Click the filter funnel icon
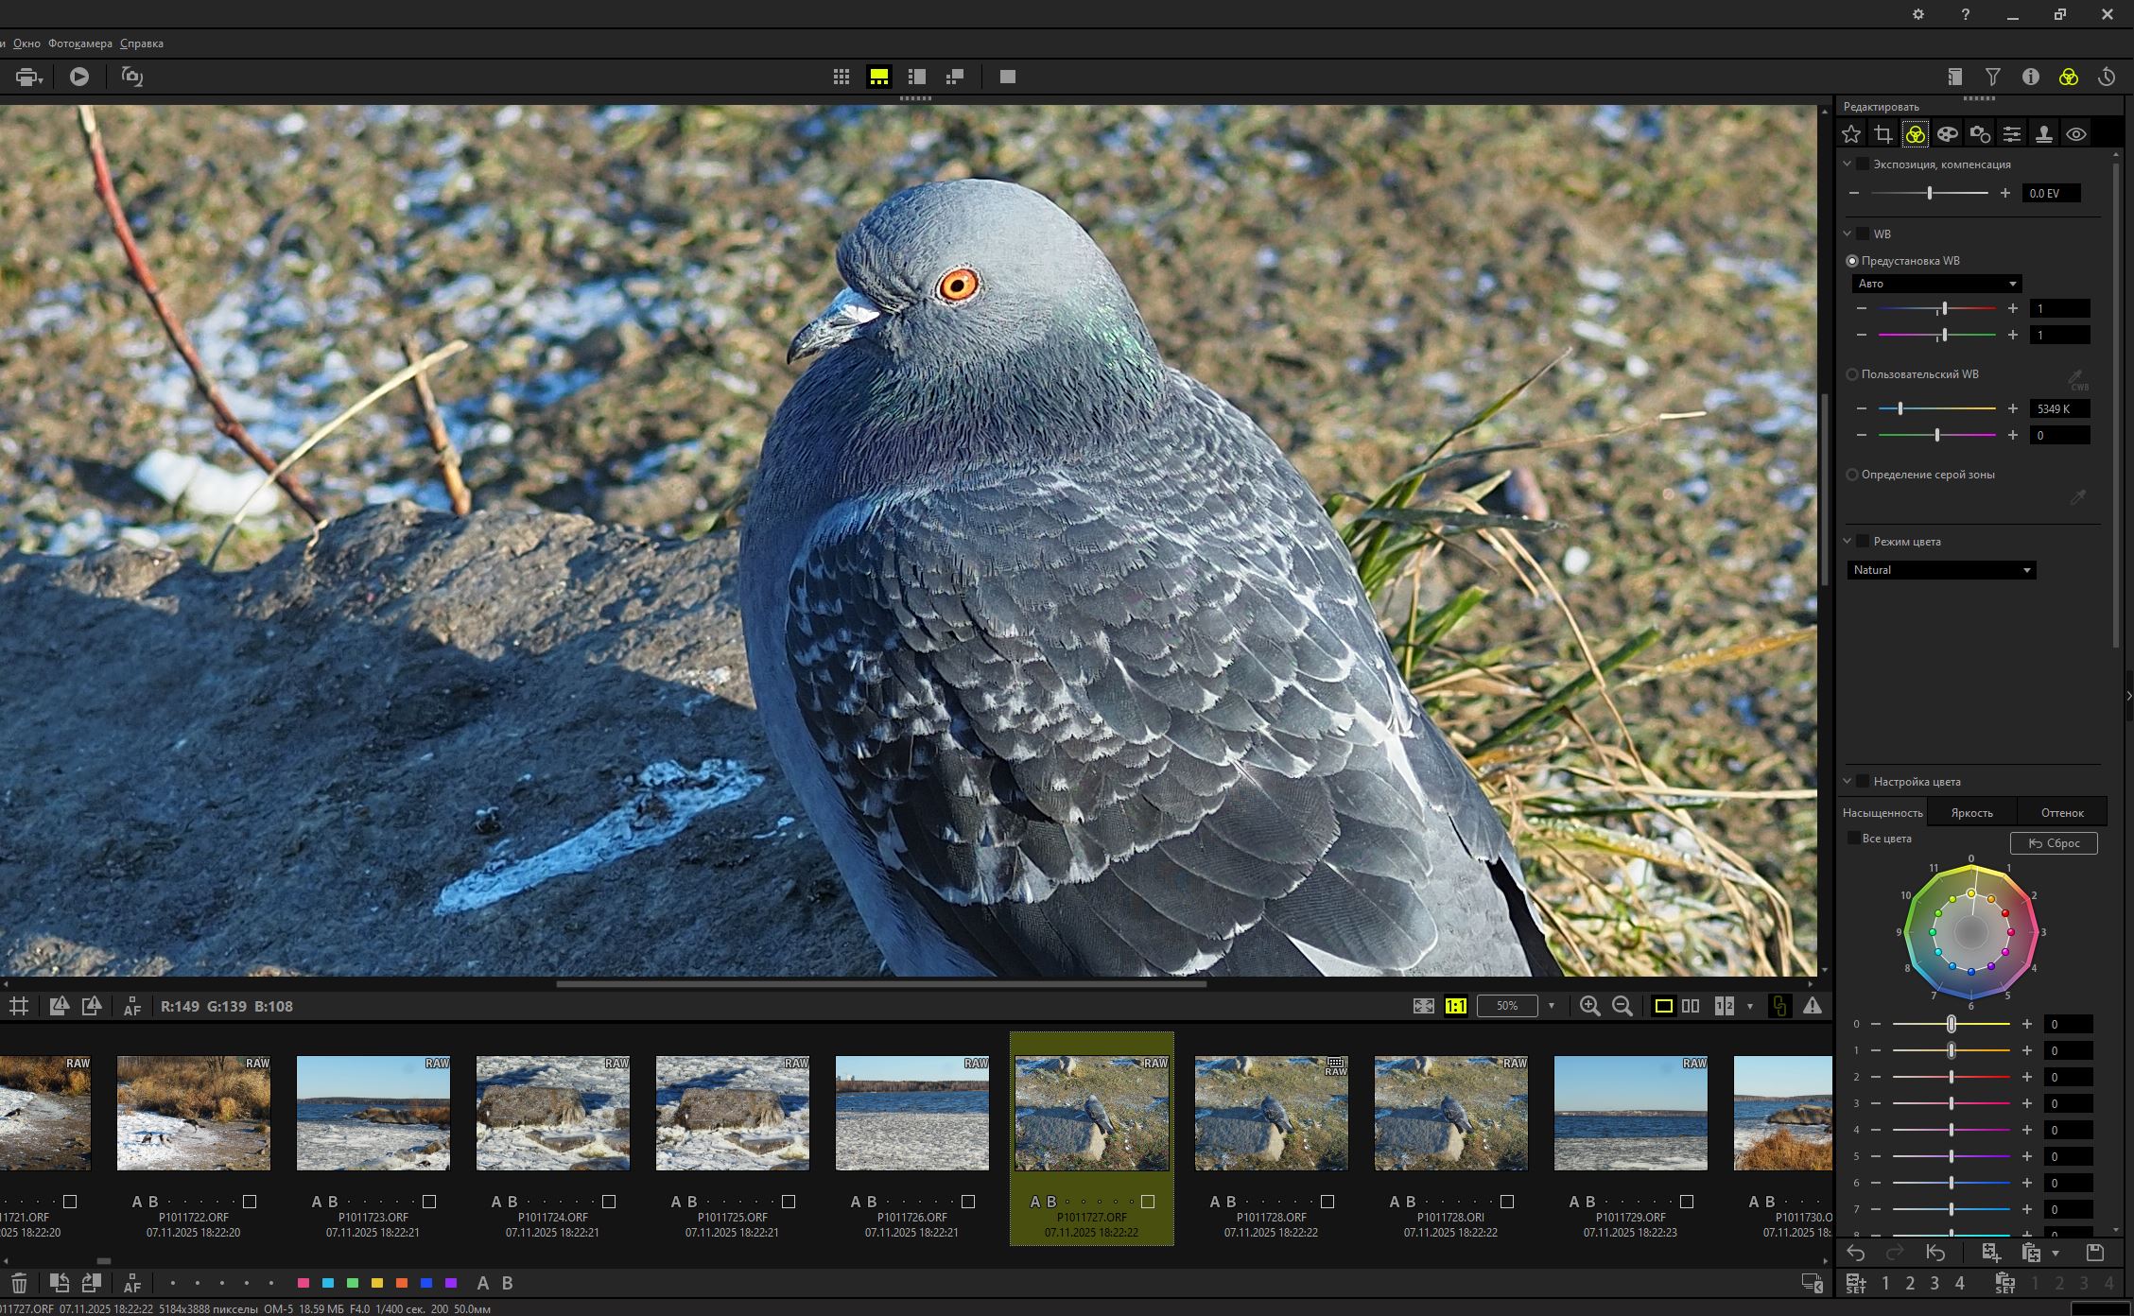Image resolution: width=2134 pixels, height=1316 pixels. [1992, 77]
